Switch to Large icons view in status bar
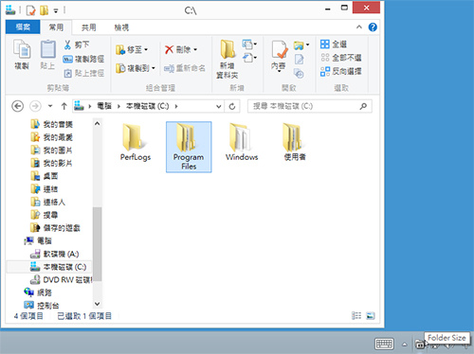The width and height of the screenshot is (474, 354). pyautogui.click(x=371, y=315)
